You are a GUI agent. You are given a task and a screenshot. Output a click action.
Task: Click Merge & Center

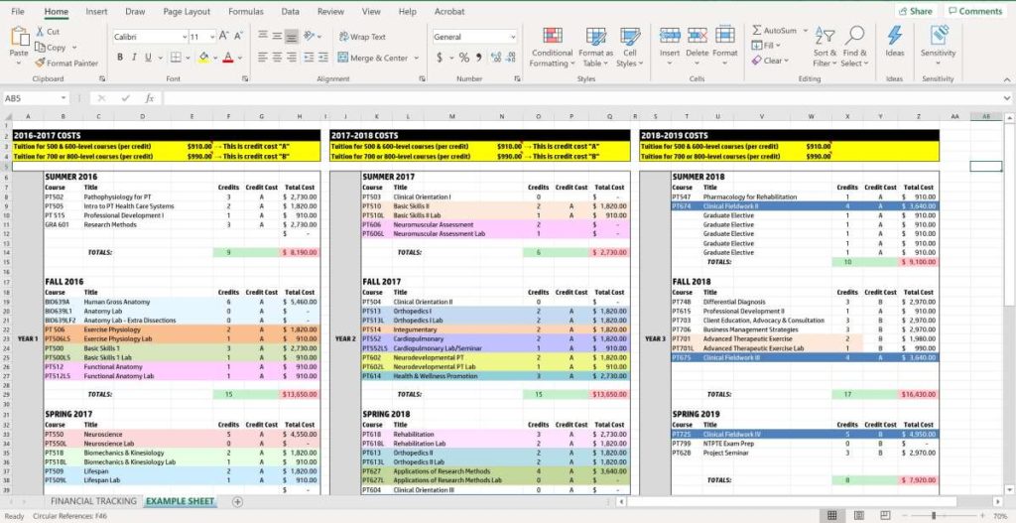tap(373, 58)
